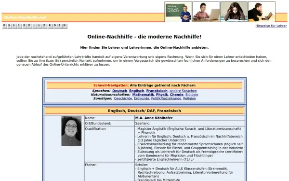The image size is (289, 181).
Task: Click Anne Köhlhofer's portrait photo
Action: (71, 131)
